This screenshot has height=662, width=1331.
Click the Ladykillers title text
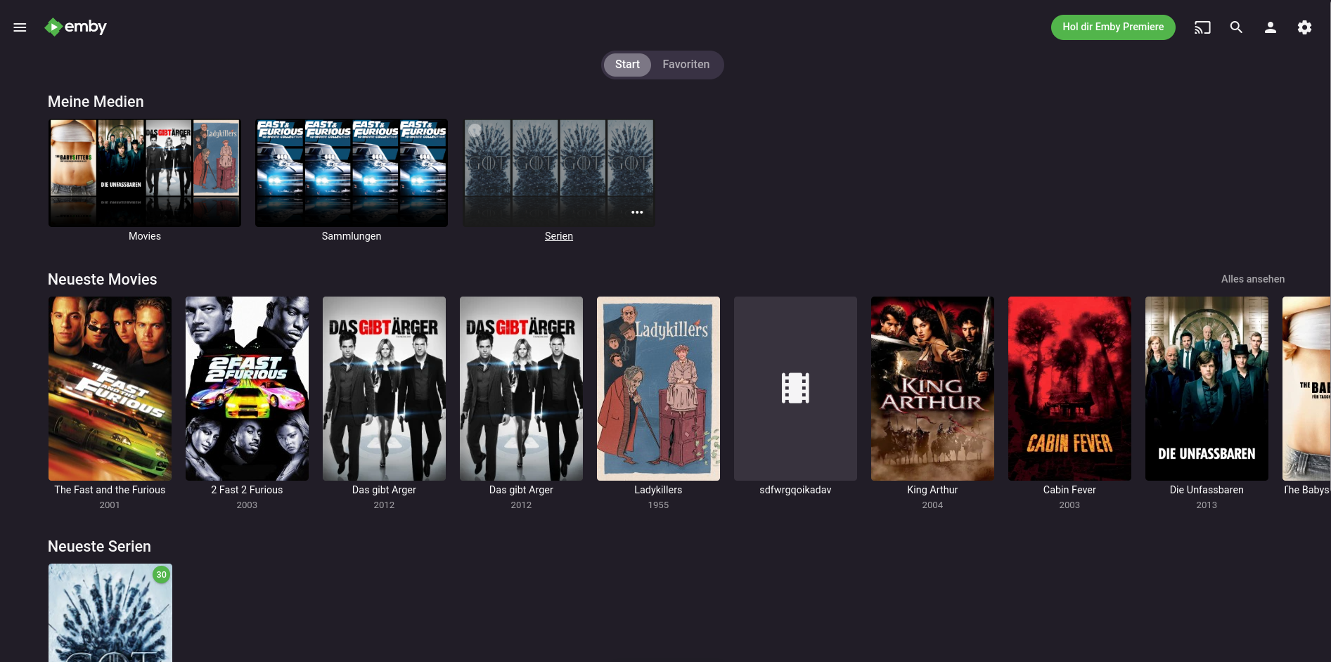tap(658, 490)
